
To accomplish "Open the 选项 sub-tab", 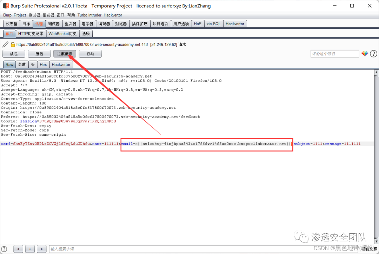I will (86, 34).
